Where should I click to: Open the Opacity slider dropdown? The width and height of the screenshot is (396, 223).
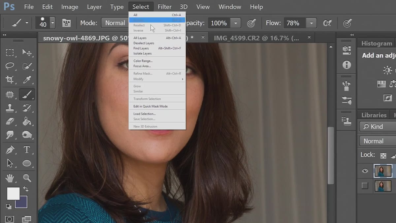(x=236, y=23)
